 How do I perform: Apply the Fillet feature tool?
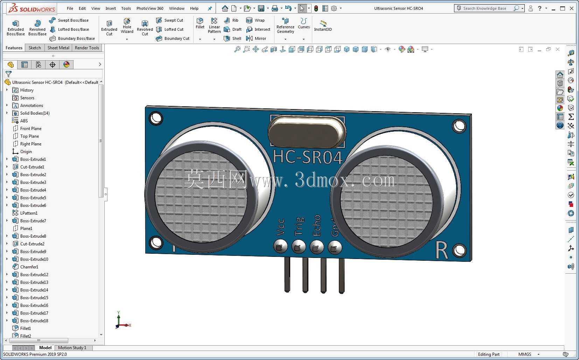click(x=200, y=23)
